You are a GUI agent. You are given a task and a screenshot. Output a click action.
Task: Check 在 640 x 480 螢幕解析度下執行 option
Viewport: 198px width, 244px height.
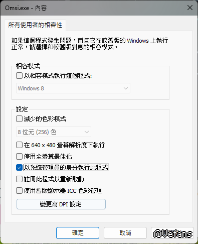click(19, 145)
